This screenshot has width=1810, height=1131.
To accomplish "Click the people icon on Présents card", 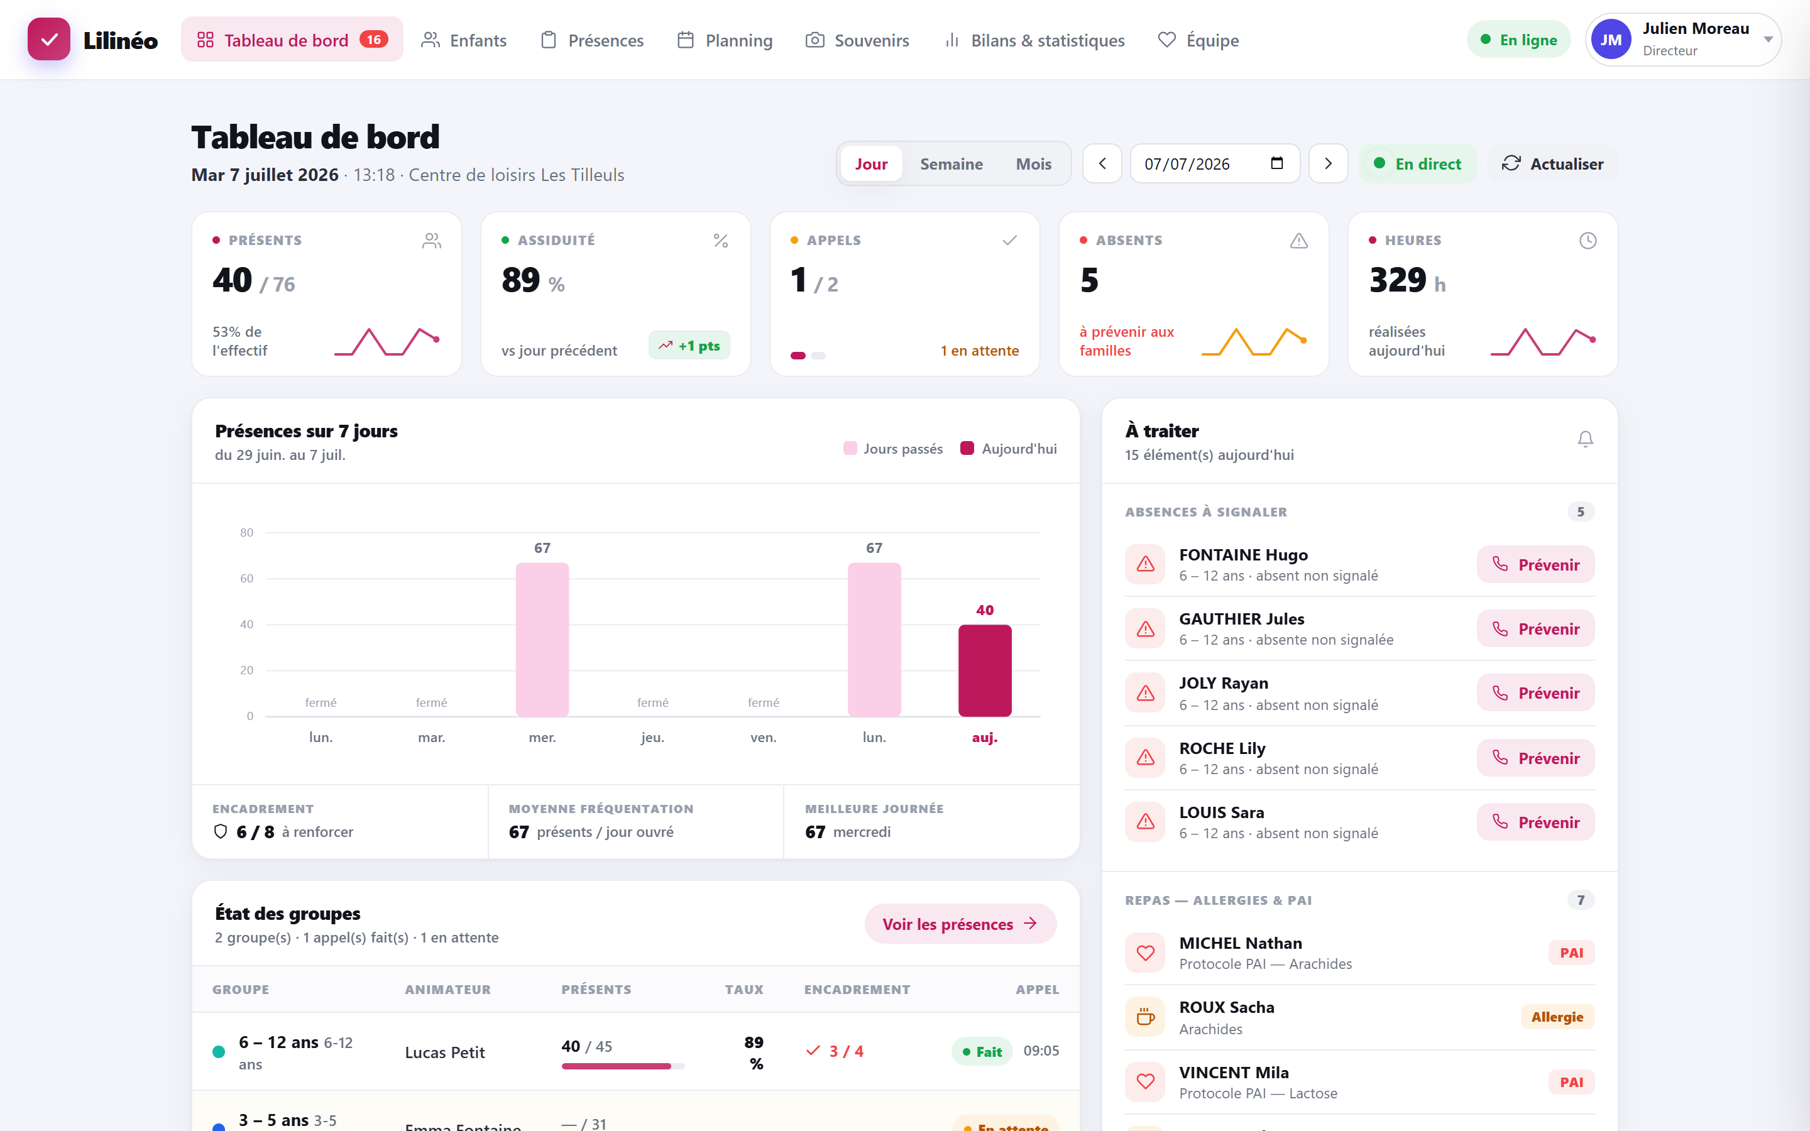I will pos(432,240).
